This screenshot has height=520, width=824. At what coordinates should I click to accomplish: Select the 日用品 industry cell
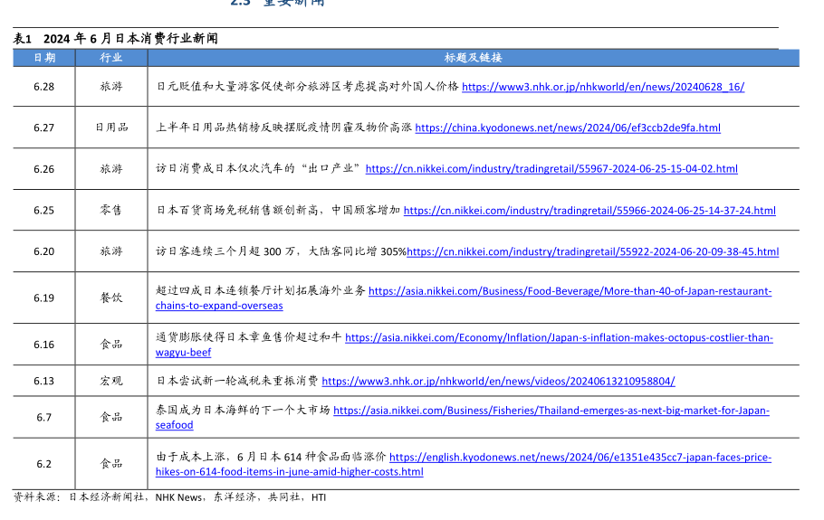111,128
